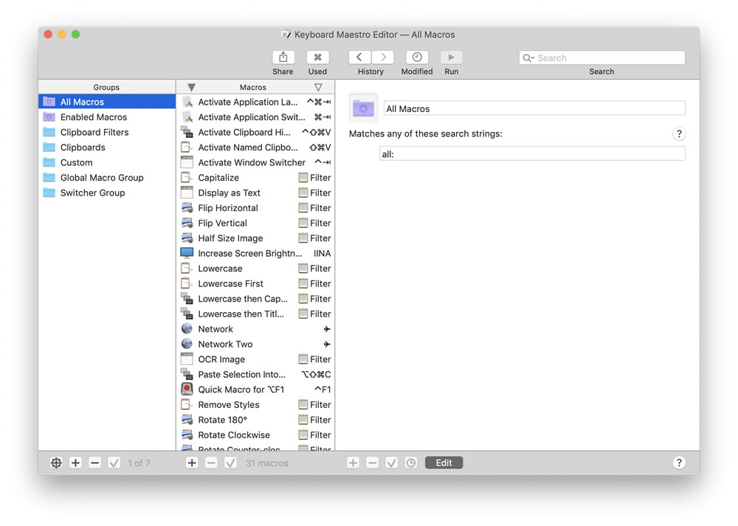Select Activate Named Clipboard macro

point(255,148)
